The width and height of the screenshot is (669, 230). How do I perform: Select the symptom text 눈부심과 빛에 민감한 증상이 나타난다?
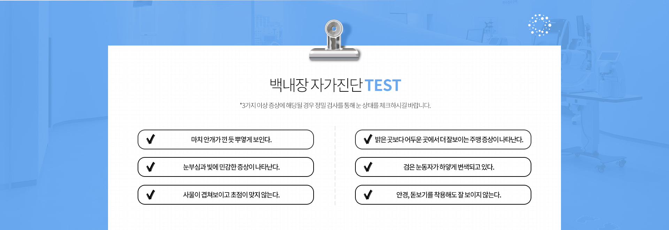231,167
